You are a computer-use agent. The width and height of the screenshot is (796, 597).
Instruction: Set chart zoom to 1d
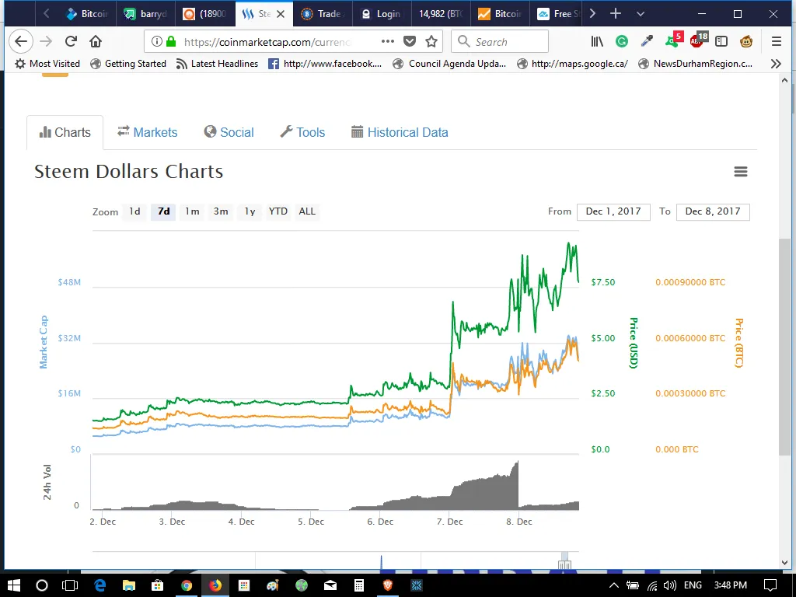tap(134, 211)
